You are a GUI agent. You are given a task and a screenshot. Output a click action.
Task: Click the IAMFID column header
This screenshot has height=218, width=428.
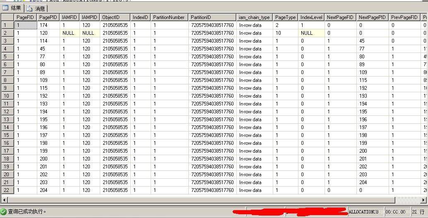[70, 17]
